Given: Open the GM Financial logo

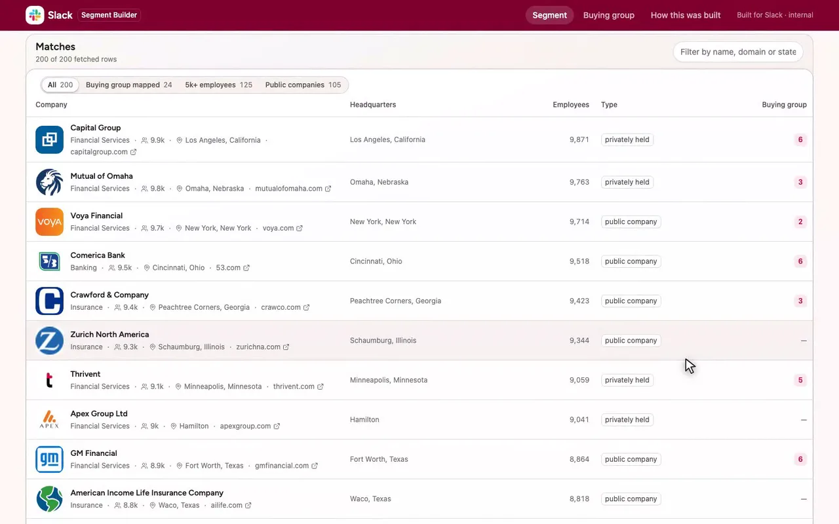Looking at the screenshot, I should tap(49, 459).
